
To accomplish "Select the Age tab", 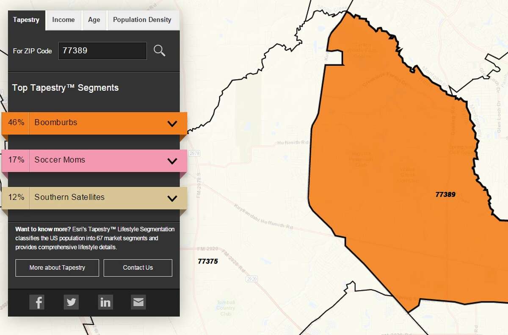I will tap(94, 20).
